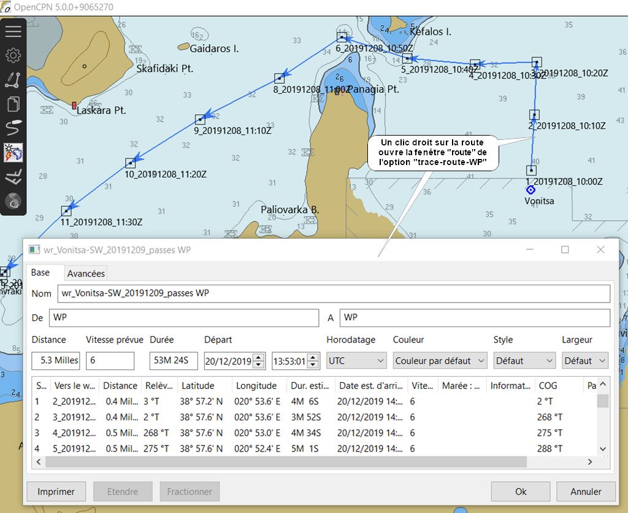Click the stacked pages icon in the toolbar
The width and height of the screenshot is (628, 513).
(13, 104)
